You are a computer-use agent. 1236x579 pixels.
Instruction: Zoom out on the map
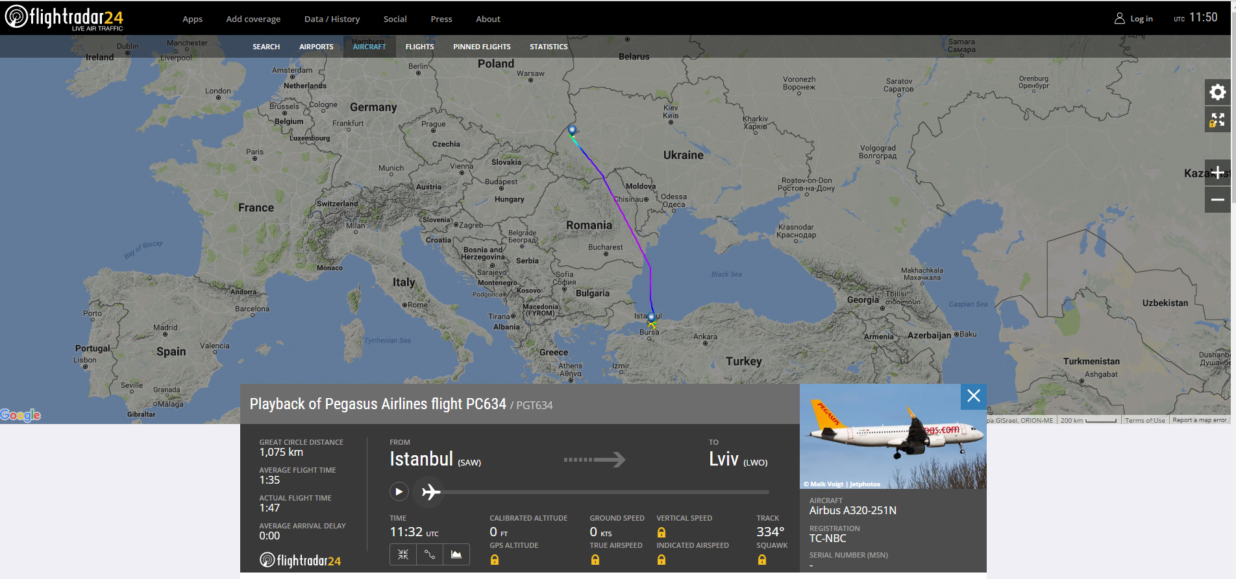1217,200
